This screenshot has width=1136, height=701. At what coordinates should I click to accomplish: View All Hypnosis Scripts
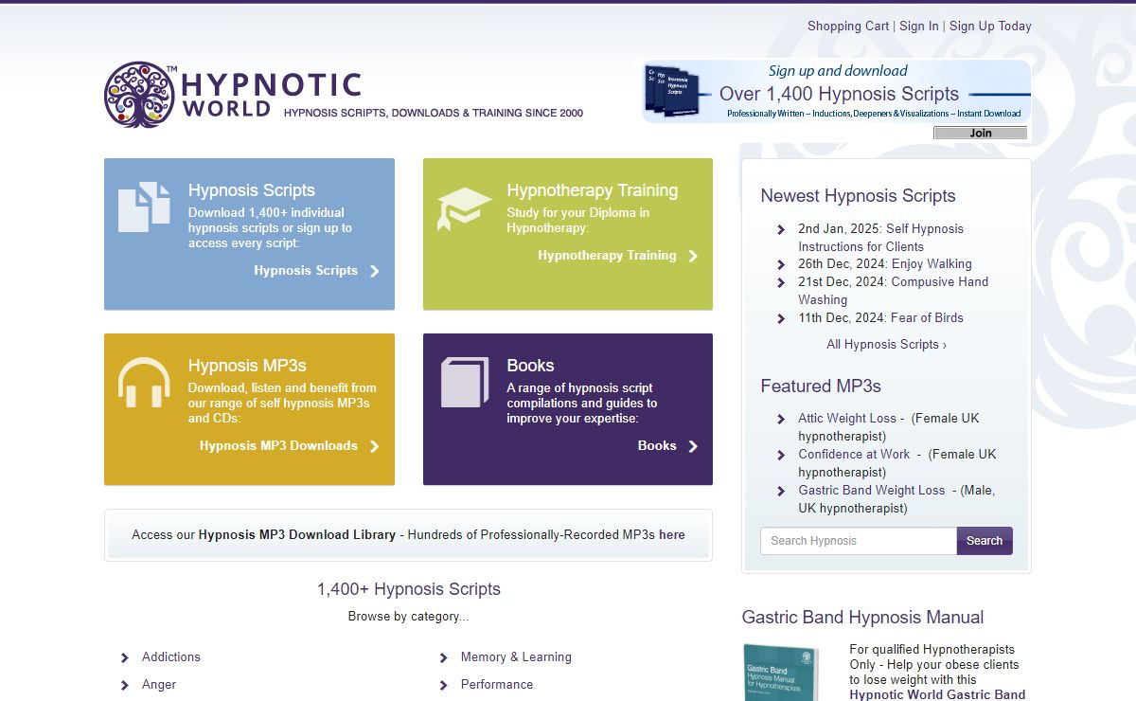(886, 345)
